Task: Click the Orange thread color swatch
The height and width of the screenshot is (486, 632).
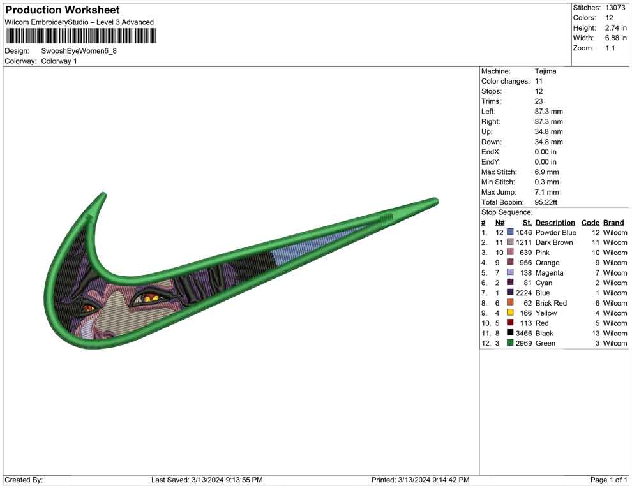Action: (x=510, y=262)
